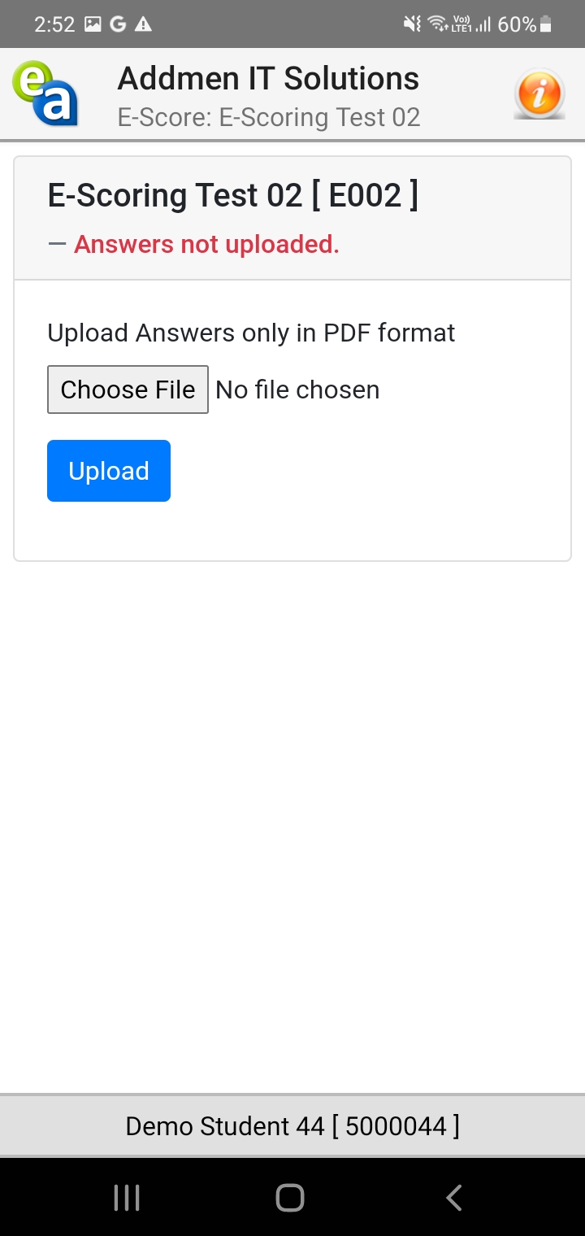Tap E-Score: E-Scoring Test 02 subtitle
The height and width of the screenshot is (1236, 585).
(x=269, y=117)
